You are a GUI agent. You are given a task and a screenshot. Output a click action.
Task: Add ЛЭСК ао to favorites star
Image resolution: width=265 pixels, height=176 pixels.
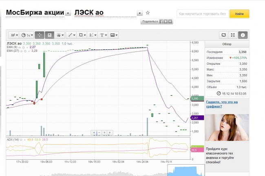click(x=148, y=13)
